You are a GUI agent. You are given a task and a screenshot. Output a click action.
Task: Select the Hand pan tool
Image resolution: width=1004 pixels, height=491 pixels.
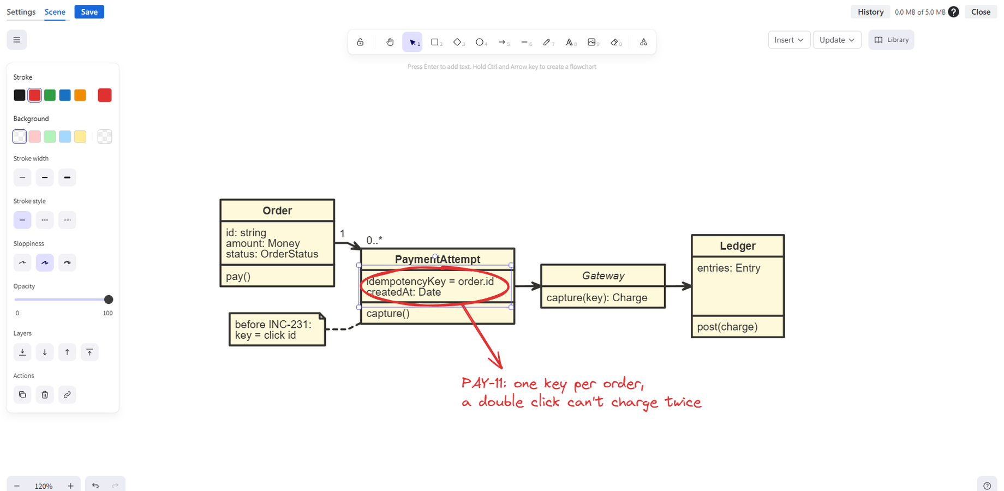click(x=390, y=42)
